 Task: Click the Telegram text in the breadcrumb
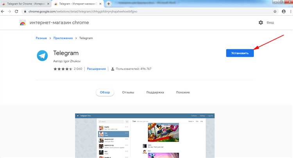86,38
